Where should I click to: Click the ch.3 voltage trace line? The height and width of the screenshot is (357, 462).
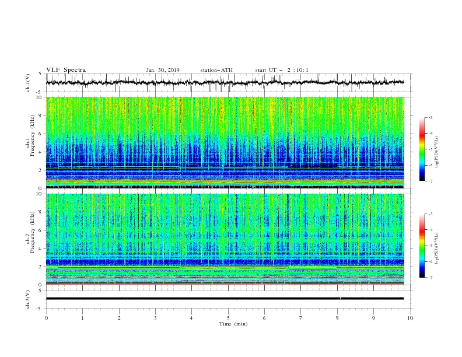click(x=225, y=299)
